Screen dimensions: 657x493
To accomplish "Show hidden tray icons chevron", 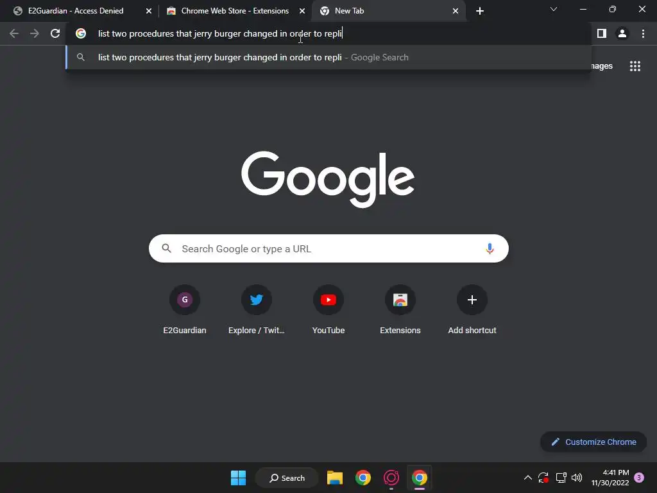I will (x=528, y=478).
